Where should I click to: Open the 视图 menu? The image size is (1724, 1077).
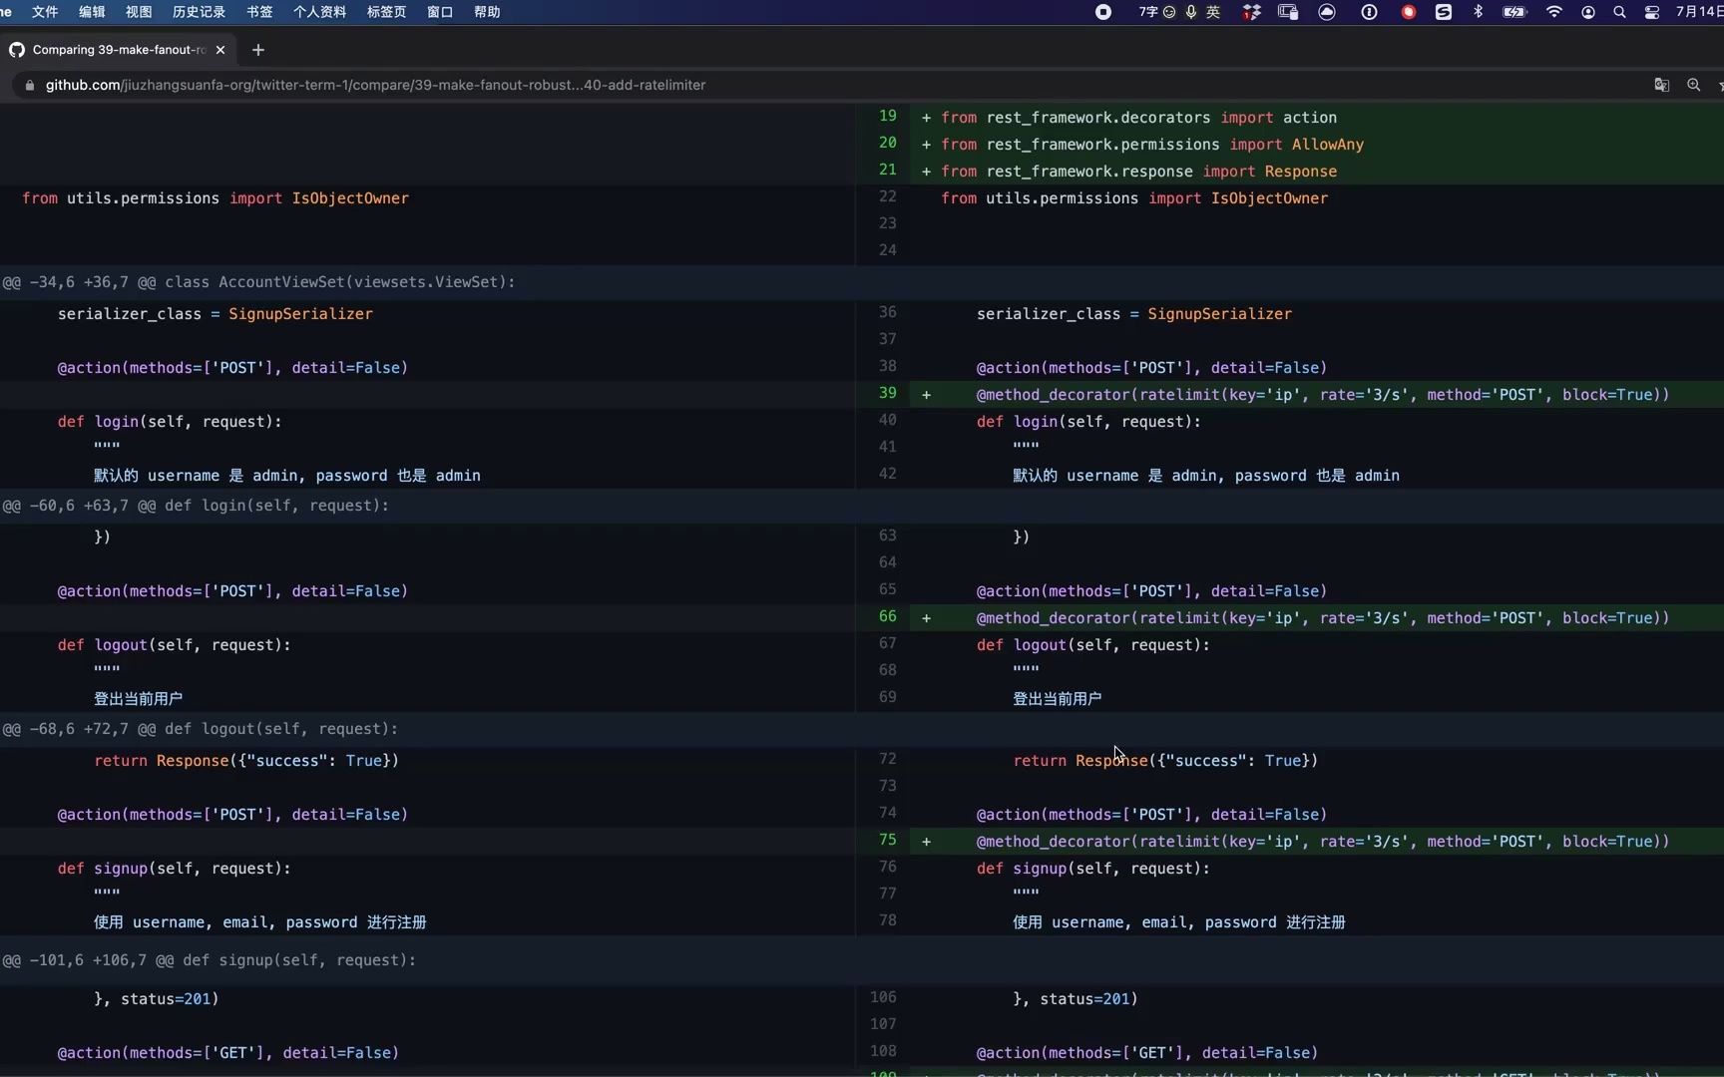(x=139, y=12)
